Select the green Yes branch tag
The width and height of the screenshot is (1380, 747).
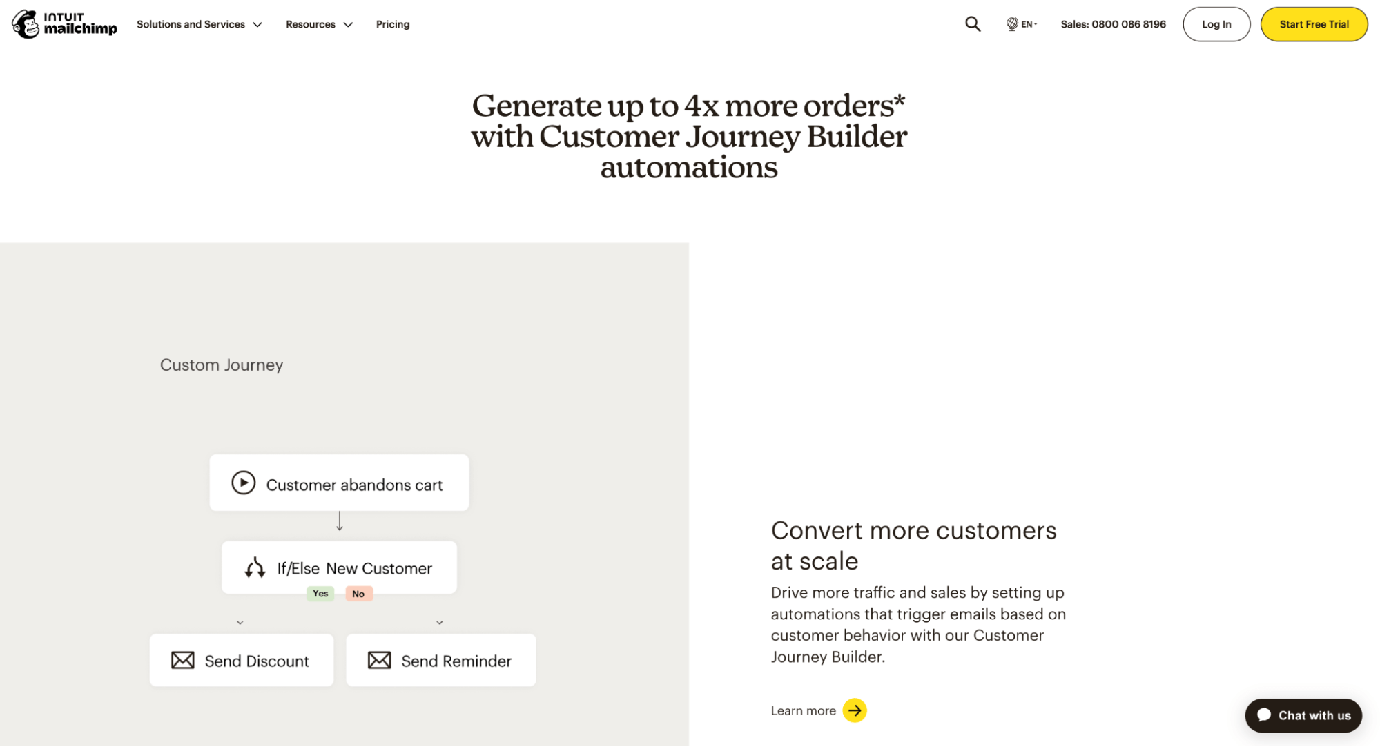point(320,594)
